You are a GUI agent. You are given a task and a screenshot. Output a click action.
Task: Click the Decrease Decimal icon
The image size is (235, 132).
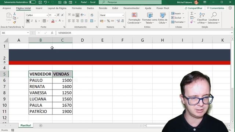tap(122, 21)
